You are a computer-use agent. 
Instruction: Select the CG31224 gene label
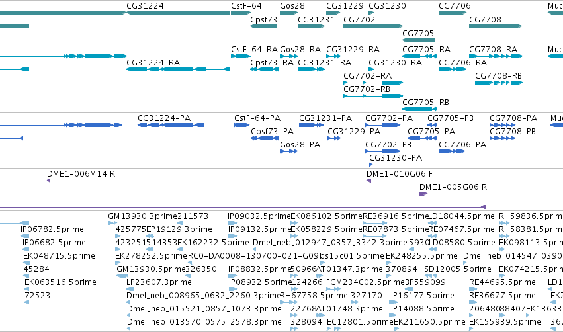[145, 6]
